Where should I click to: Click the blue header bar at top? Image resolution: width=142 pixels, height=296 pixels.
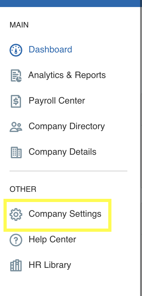71,4
